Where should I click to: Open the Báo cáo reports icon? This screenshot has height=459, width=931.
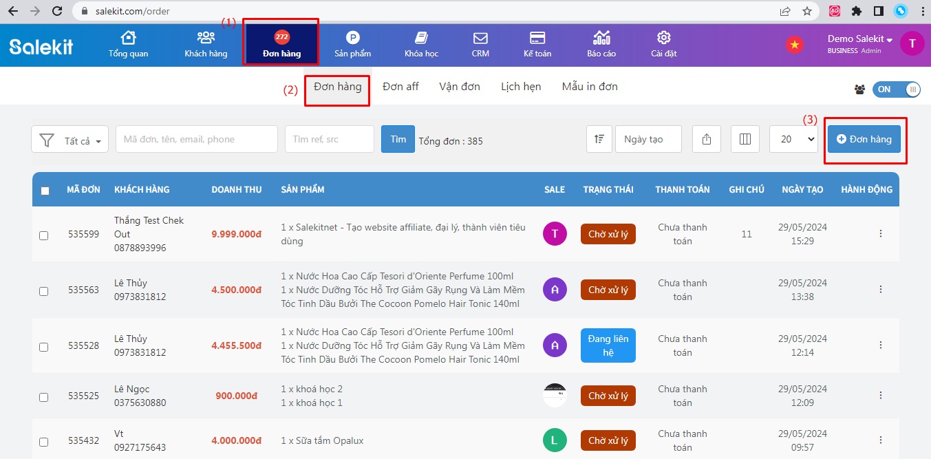[x=601, y=39]
